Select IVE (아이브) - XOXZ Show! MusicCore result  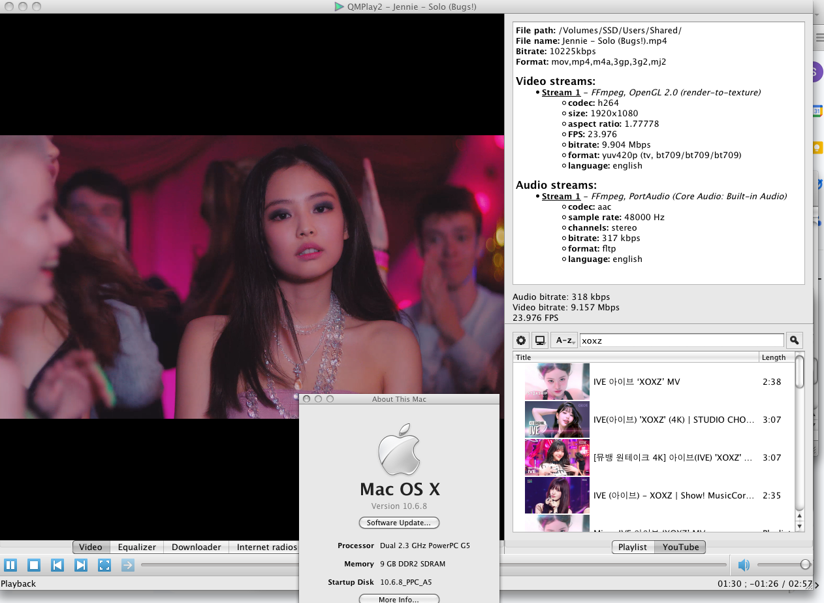(x=674, y=496)
